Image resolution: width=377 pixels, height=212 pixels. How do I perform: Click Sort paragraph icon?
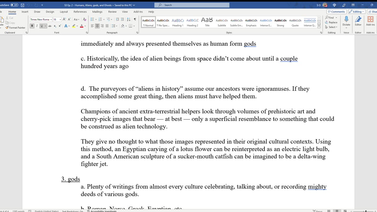point(129,19)
